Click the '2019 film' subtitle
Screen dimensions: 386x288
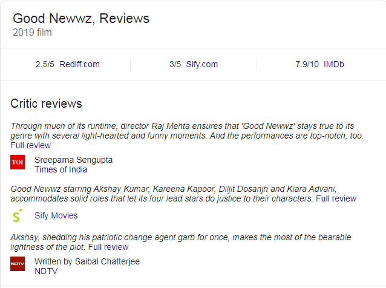[x=32, y=32]
